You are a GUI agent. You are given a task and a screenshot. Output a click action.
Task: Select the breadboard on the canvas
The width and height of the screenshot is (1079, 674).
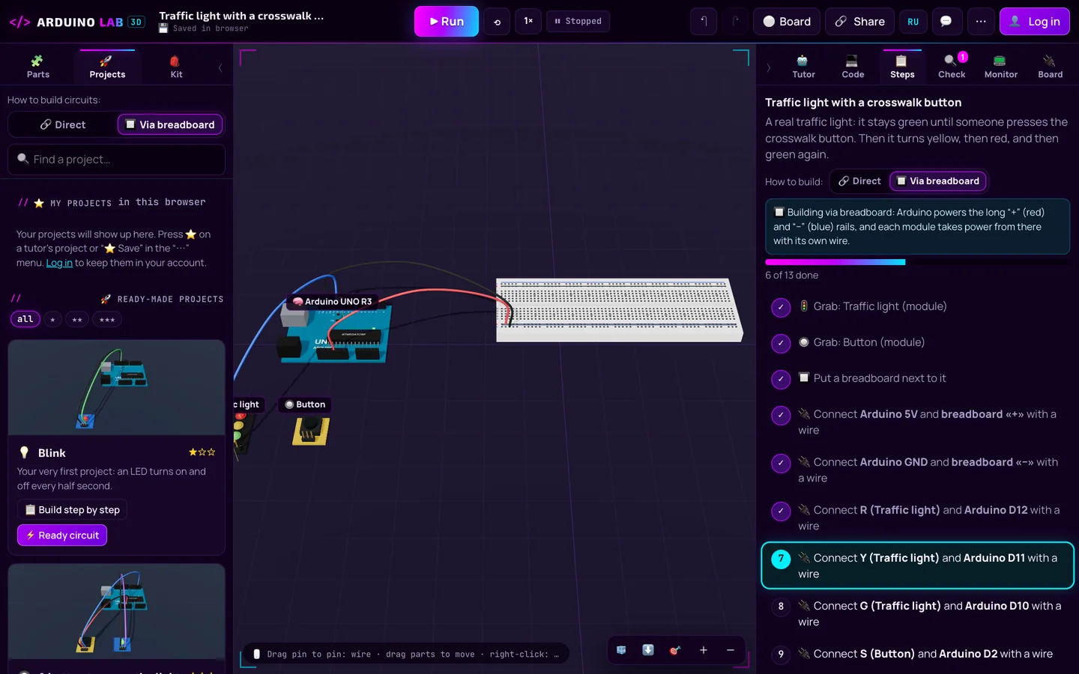pyautogui.click(x=619, y=310)
